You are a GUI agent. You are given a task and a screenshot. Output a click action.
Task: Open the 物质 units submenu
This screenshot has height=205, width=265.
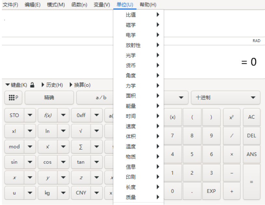click(139, 157)
